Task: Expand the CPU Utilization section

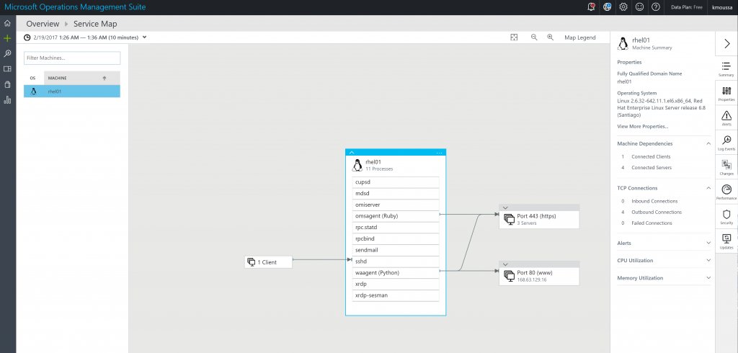Action: (x=708, y=260)
